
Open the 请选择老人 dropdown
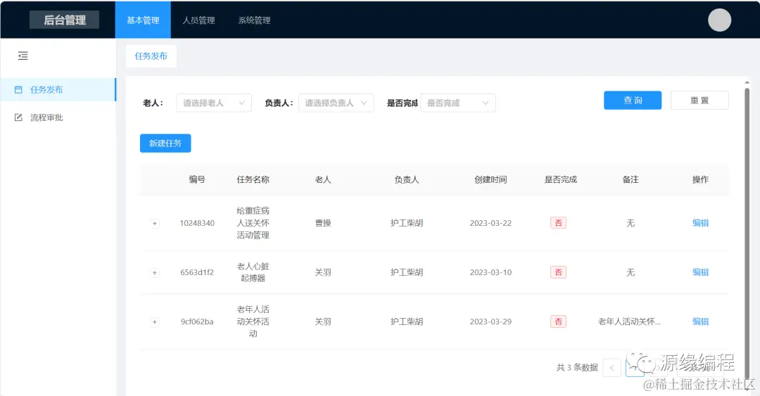214,103
